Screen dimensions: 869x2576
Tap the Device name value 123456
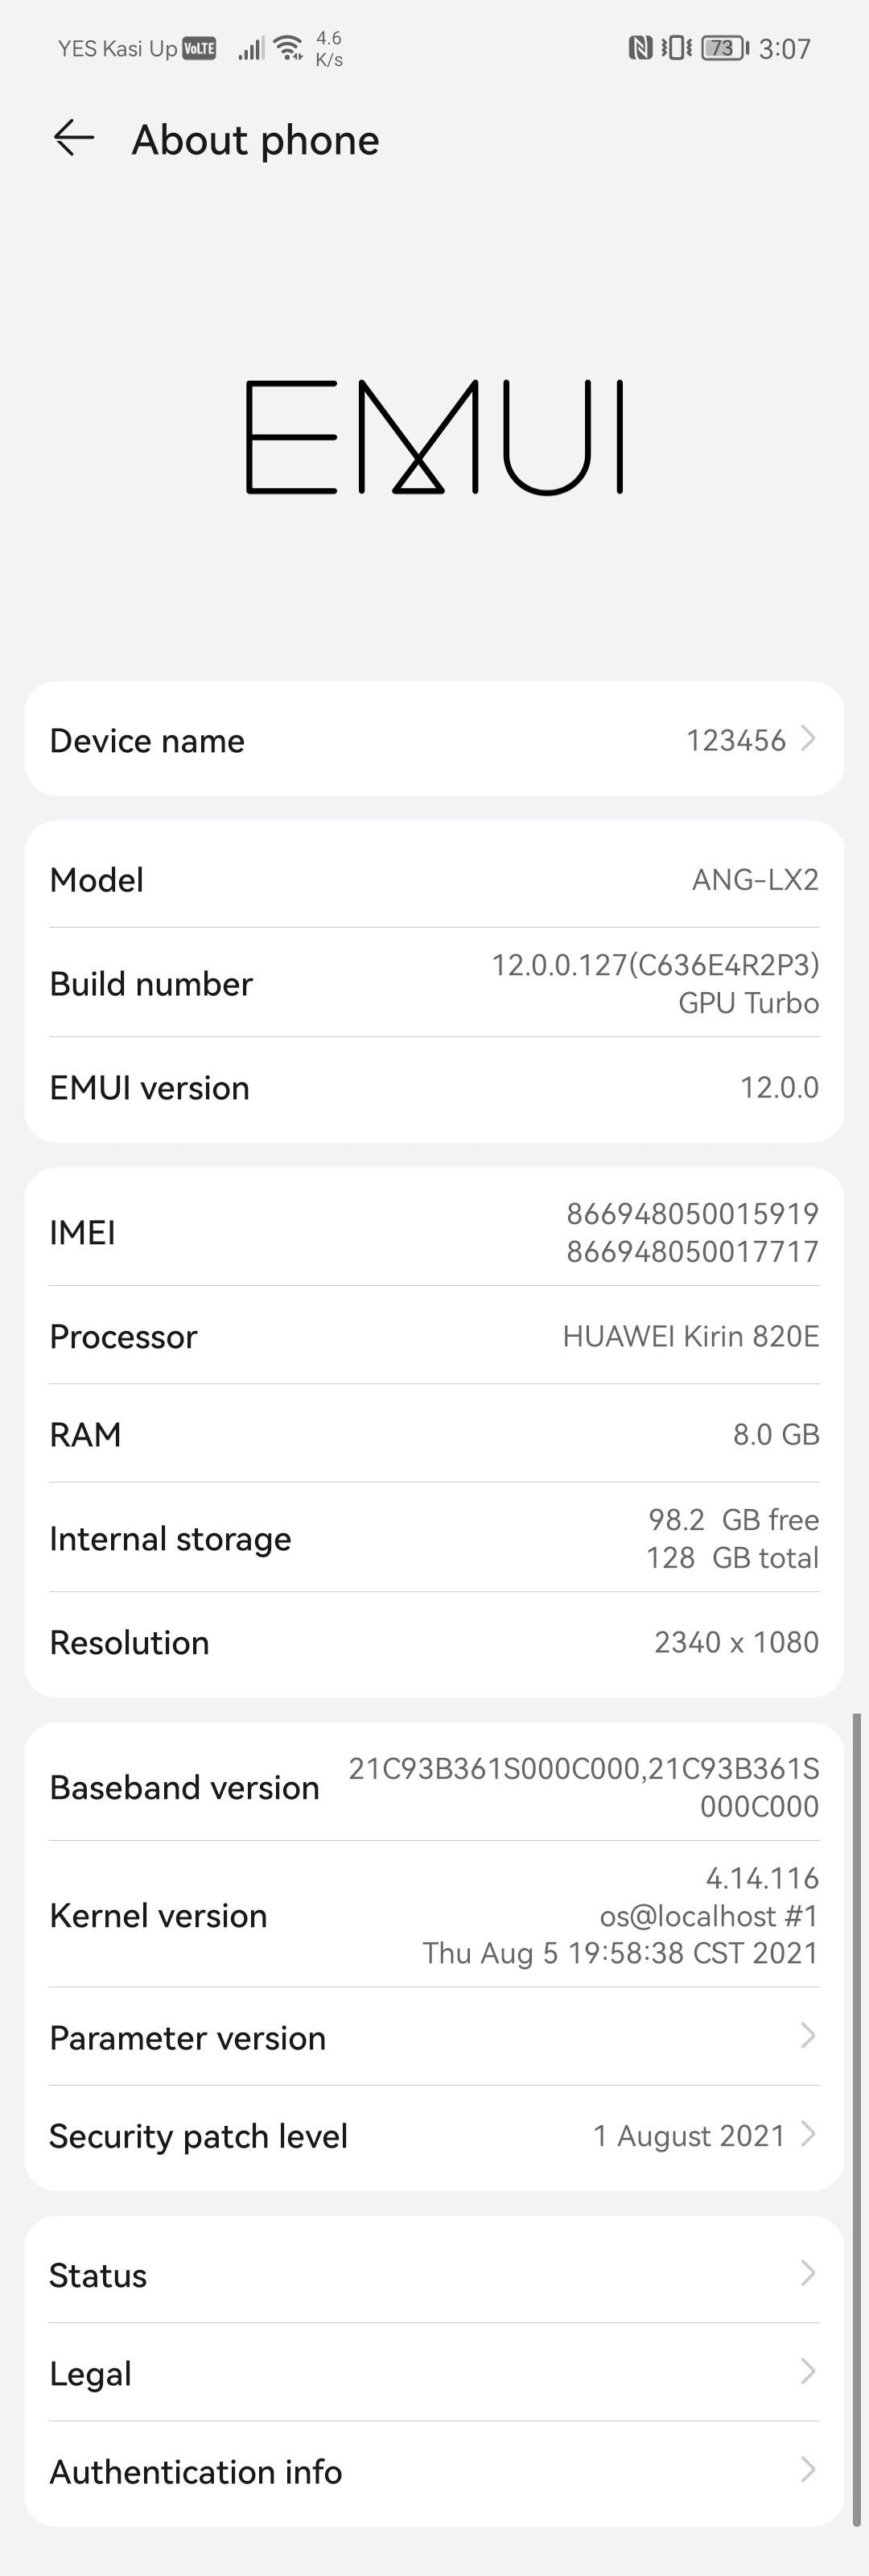(735, 740)
